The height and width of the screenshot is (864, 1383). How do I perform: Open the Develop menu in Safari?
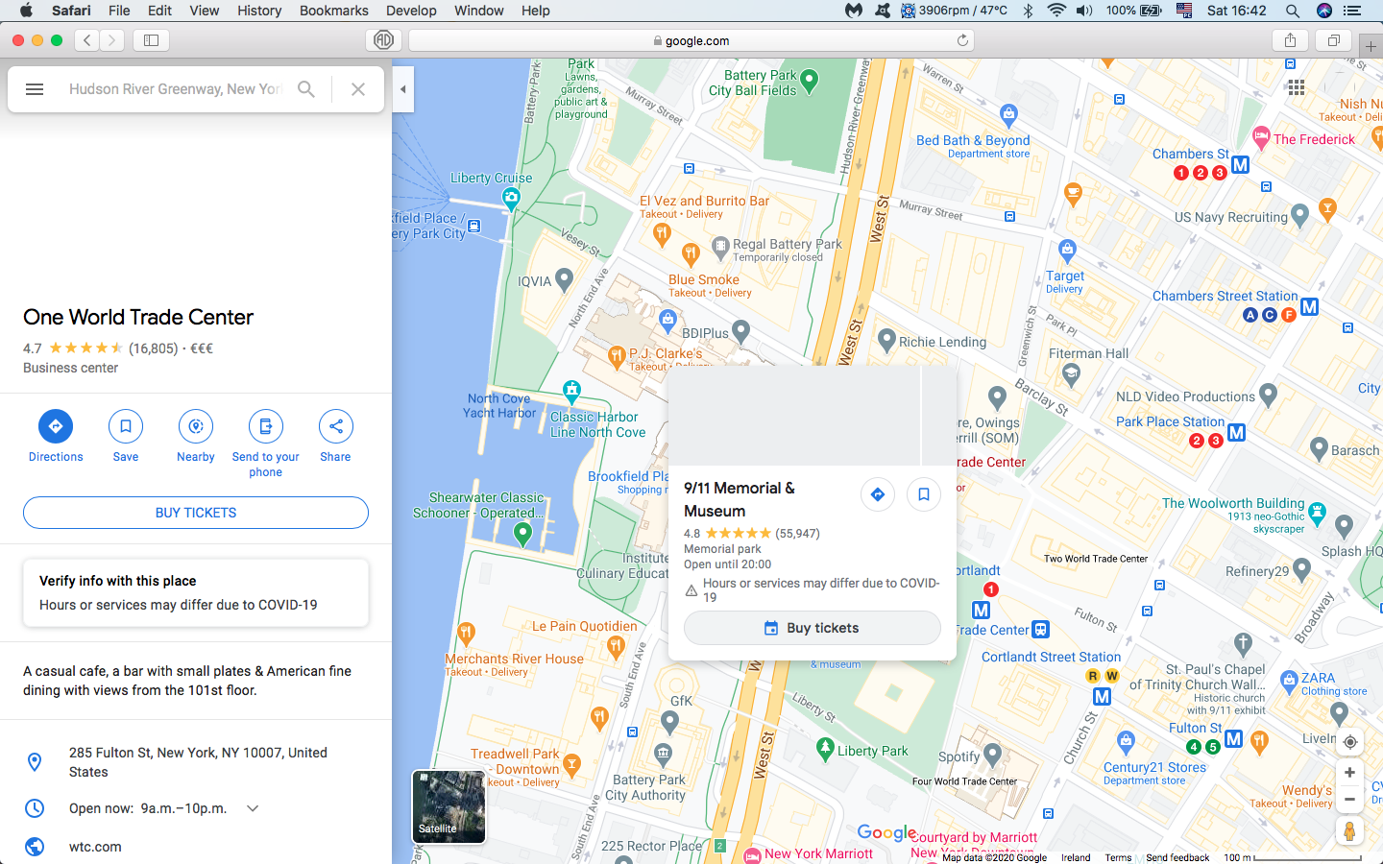(x=411, y=11)
